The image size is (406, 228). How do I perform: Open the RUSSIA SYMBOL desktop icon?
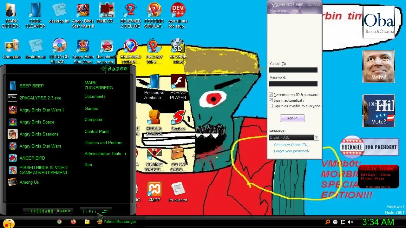154,123
